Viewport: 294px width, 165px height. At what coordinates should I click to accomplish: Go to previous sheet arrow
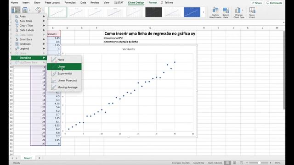coord(12,158)
